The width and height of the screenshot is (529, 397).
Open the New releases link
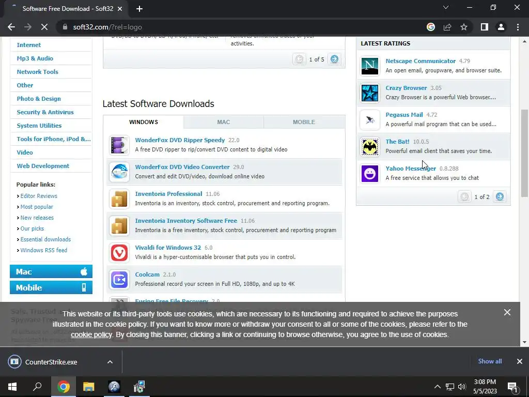37,218
